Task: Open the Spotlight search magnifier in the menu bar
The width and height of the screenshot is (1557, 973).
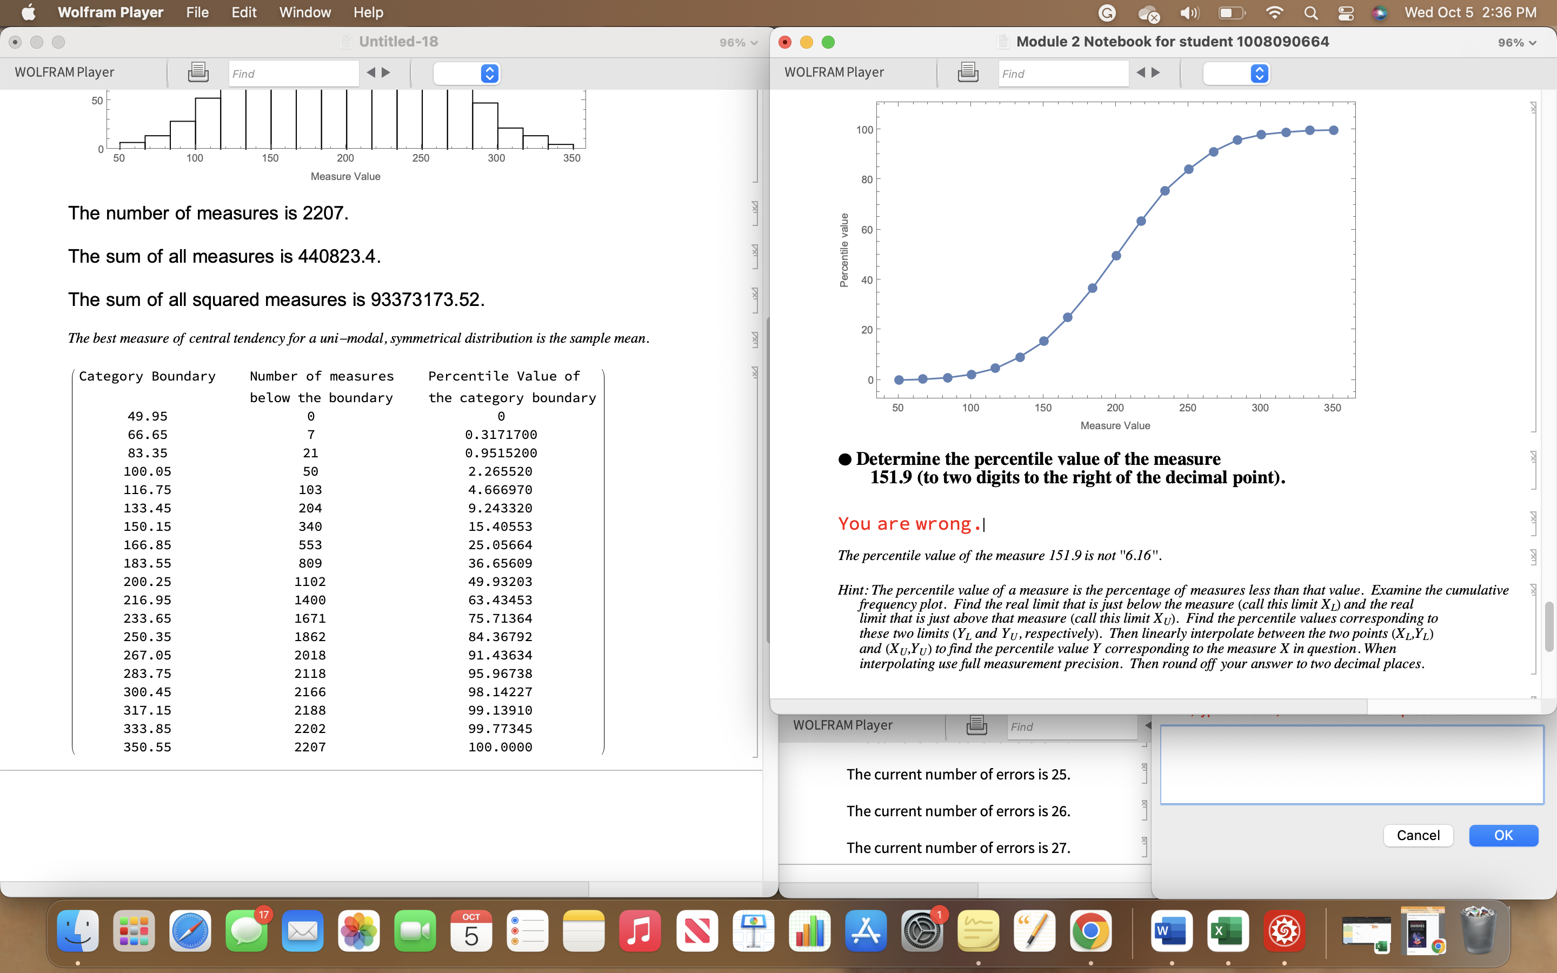Action: click(1310, 13)
